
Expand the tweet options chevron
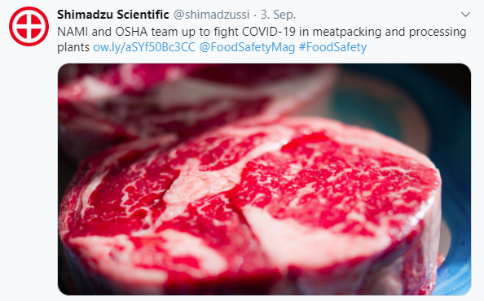click(465, 15)
